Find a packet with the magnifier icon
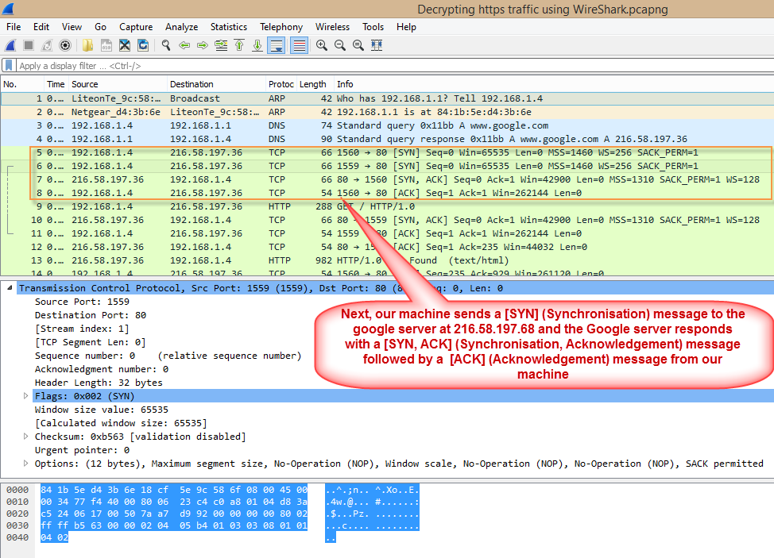The height and width of the screenshot is (558, 774). (x=166, y=45)
